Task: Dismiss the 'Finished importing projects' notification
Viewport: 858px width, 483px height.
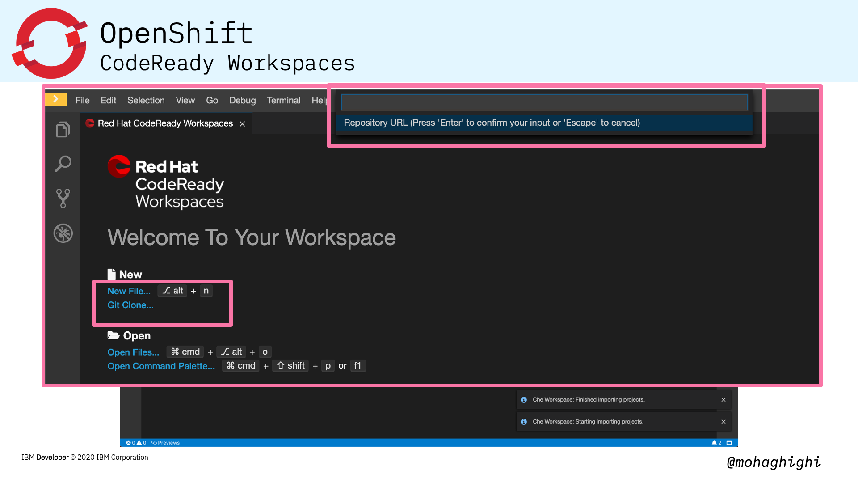Action: 723,400
